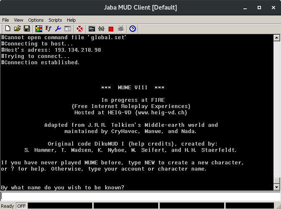Open the Options menu
This screenshot has width=281, height=209.
coord(36,20)
